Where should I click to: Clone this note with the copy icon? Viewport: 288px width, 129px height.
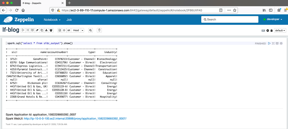(42, 30)
